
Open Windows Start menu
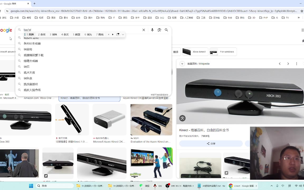(x=31, y=186)
